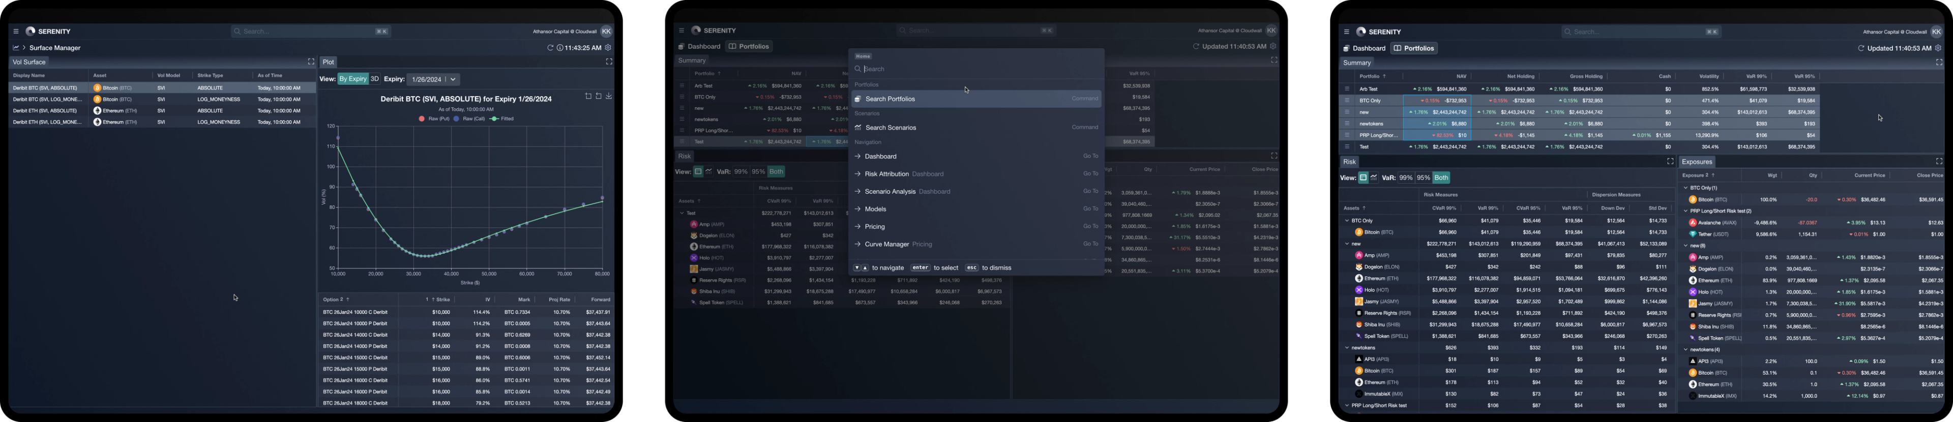Collapse newtokens group in right Risk table

[x=1347, y=348]
